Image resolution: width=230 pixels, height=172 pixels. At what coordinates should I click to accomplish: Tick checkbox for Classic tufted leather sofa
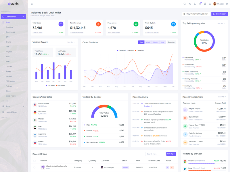click(34, 167)
